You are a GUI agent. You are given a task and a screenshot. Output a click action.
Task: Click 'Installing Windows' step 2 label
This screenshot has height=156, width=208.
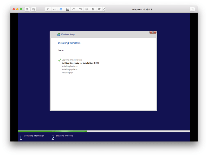[64, 136]
